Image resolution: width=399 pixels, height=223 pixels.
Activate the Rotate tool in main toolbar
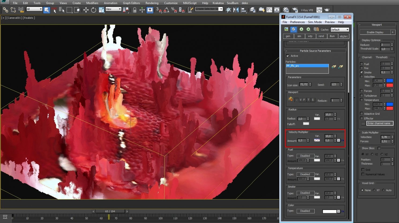point(93,10)
